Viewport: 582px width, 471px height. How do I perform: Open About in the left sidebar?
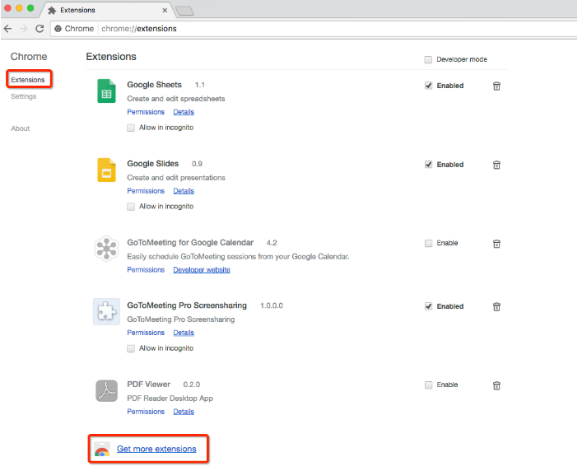[21, 128]
